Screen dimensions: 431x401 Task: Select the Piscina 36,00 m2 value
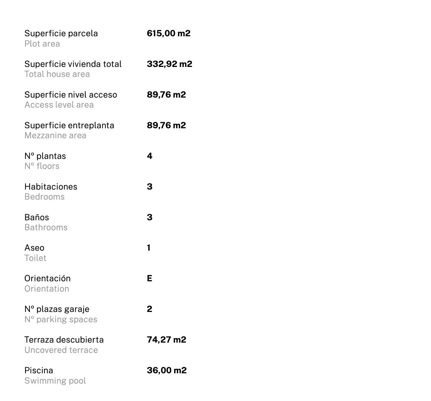(x=167, y=370)
